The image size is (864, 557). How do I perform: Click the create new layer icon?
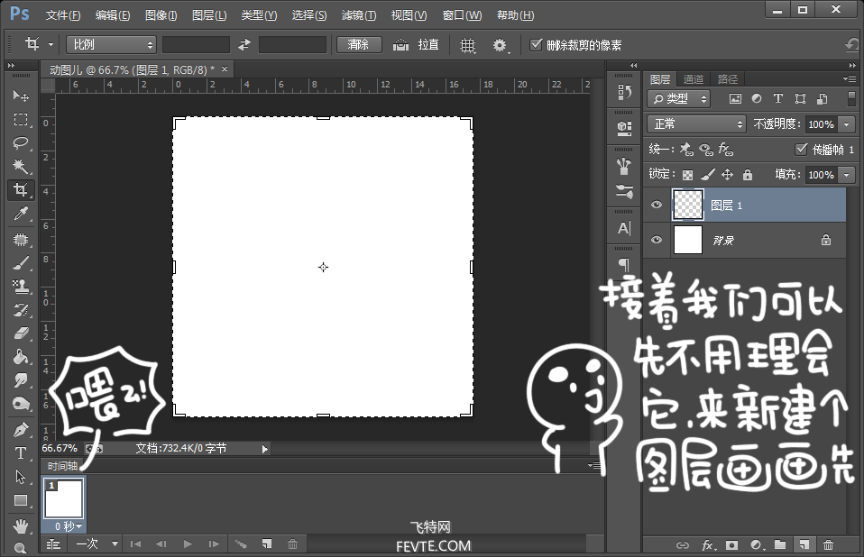click(x=803, y=545)
